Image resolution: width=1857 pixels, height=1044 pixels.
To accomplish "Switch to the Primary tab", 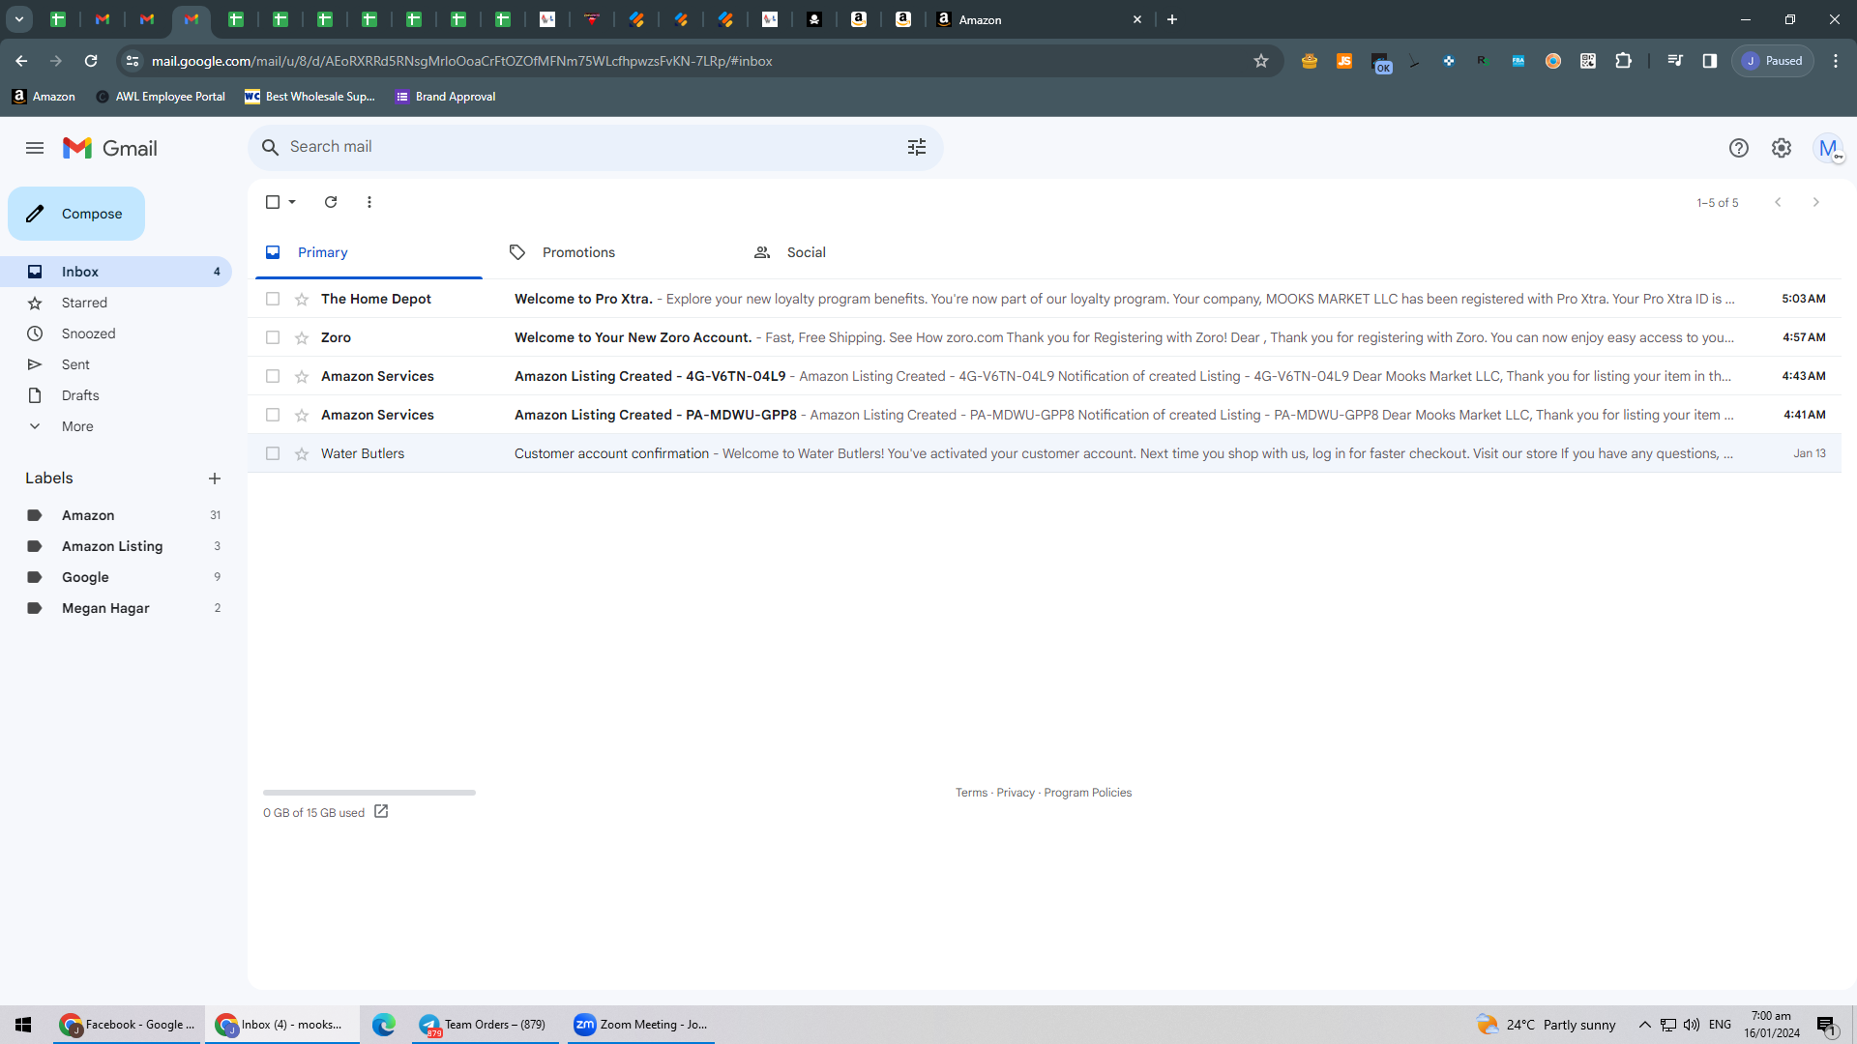I will click(368, 252).
